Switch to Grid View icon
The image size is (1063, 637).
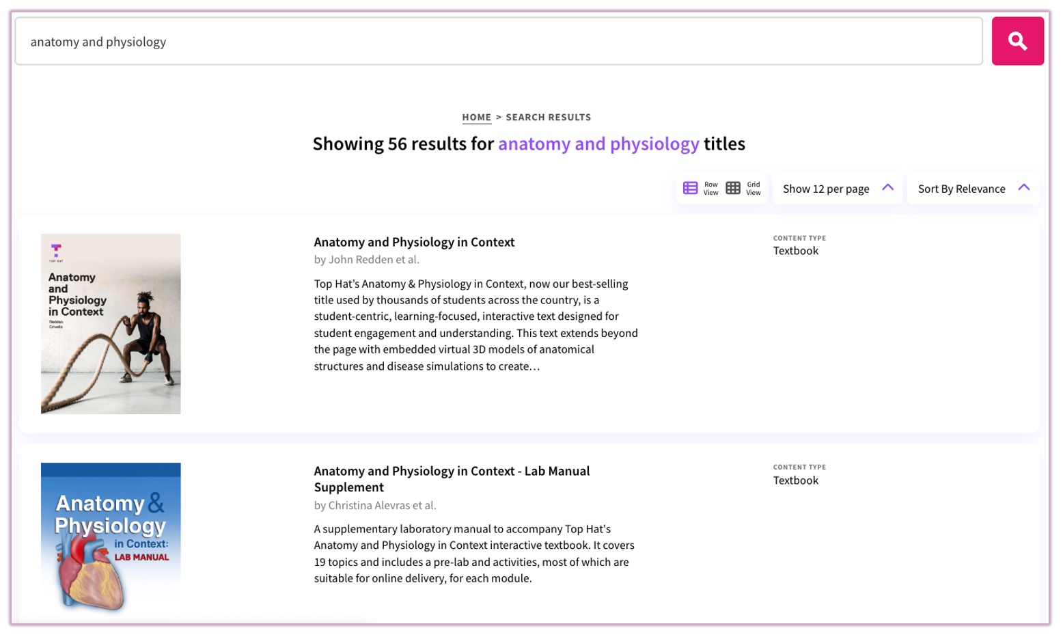(733, 188)
